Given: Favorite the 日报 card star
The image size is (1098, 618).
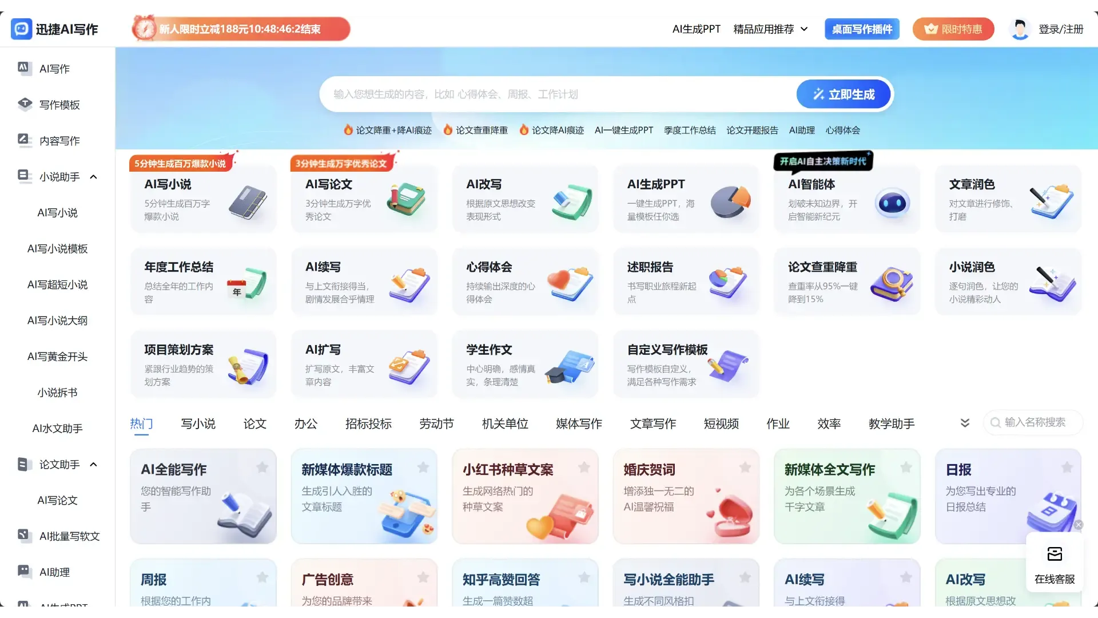Looking at the screenshot, I should [x=1067, y=468].
